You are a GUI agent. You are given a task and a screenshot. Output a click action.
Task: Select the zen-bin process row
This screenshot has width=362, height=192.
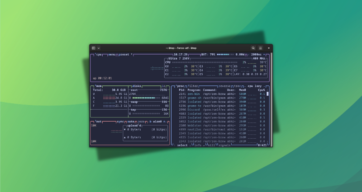pos(222,94)
